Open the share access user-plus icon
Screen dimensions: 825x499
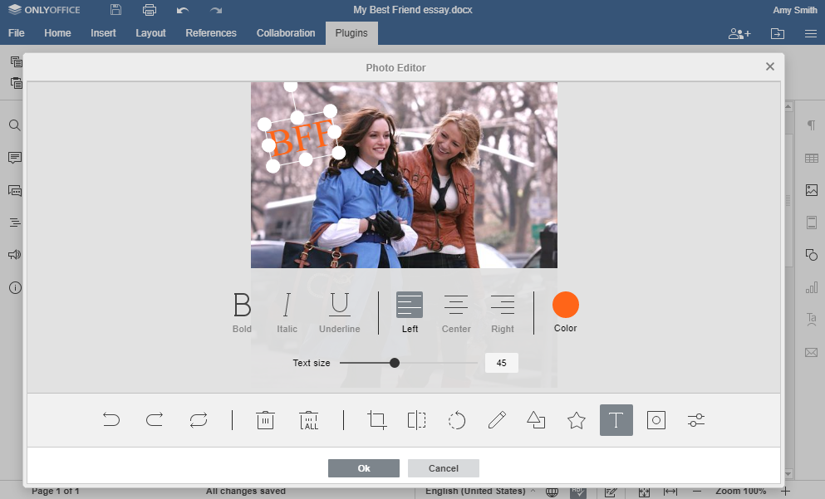coord(739,34)
